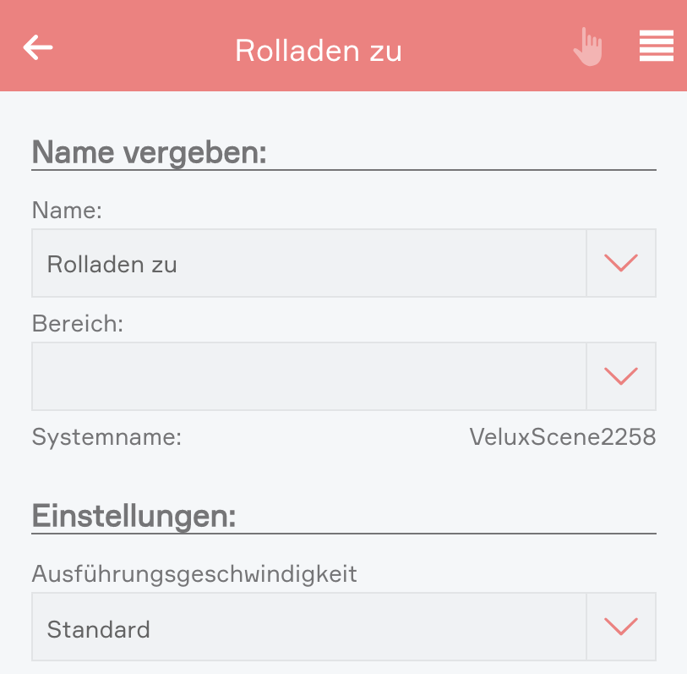The image size is (687, 674).
Task: Select the VeluxScene2258 system name text
Action: click(562, 437)
